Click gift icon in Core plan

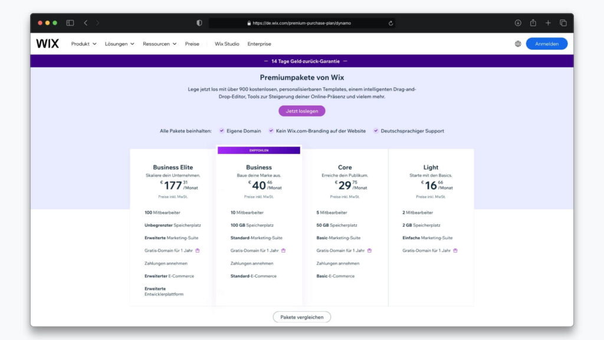point(369,250)
